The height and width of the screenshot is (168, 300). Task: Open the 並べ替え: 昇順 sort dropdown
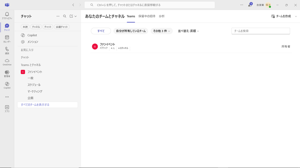point(189,31)
